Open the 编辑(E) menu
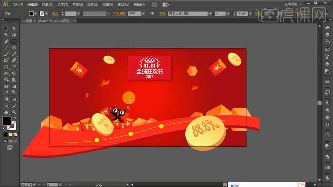Image resolution: width=333 pixels, height=187 pixels. 33,4
